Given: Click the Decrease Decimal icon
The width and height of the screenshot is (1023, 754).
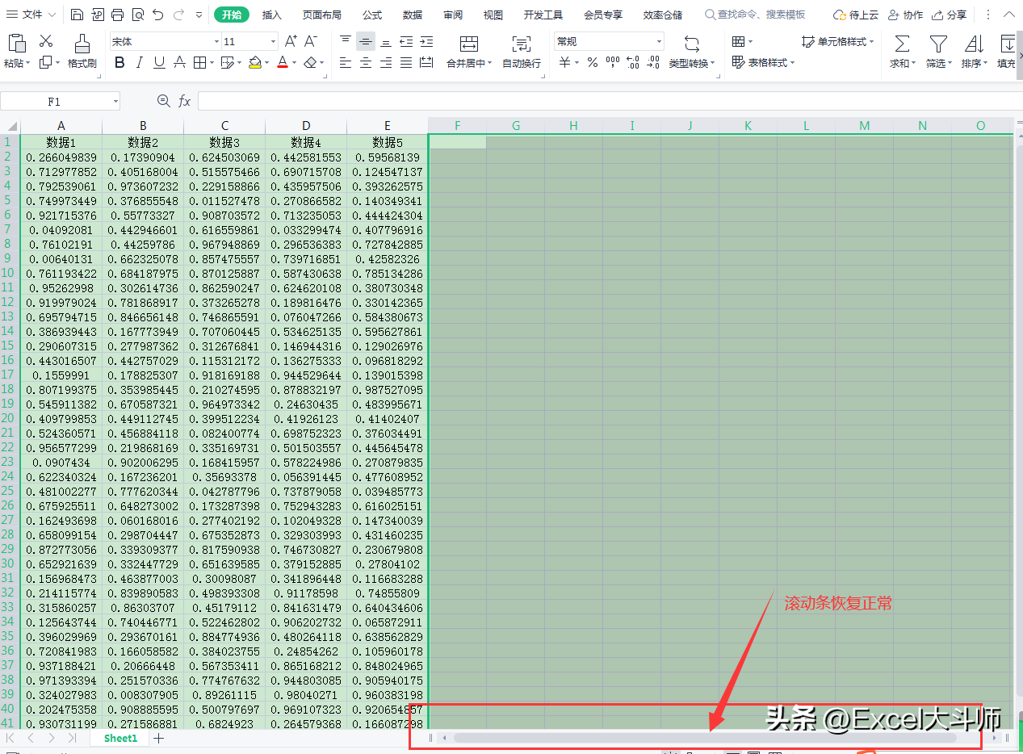Looking at the screenshot, I should (653, 62).
